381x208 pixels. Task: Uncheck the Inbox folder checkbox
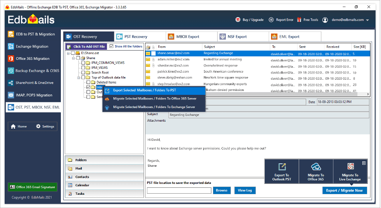point(89,87)
